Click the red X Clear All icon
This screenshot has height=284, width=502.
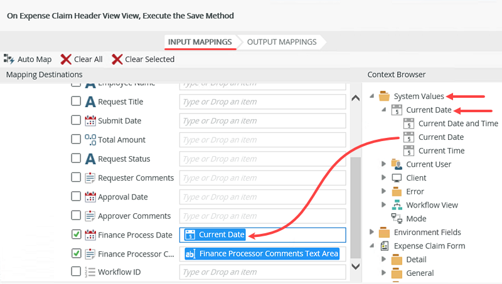66,59
